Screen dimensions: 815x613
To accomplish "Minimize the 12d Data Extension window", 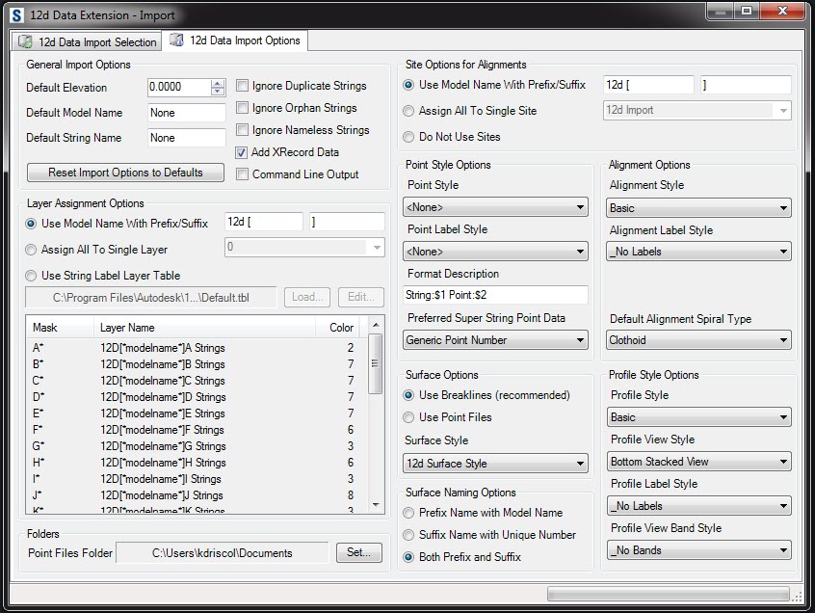I will tap(721, 11).
